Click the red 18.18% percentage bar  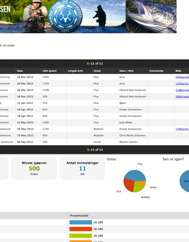click(81, 229)
